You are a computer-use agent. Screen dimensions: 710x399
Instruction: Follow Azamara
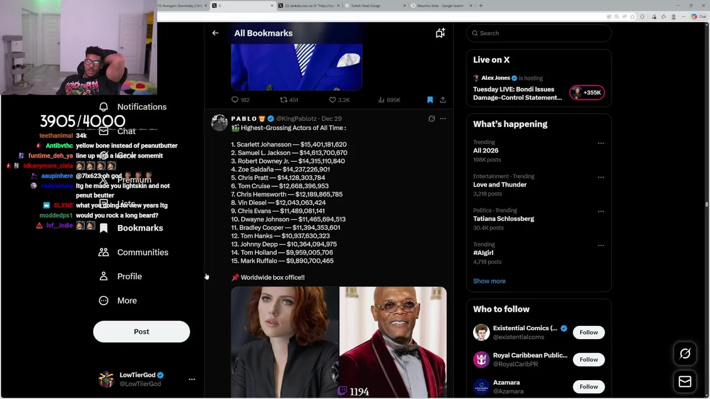[589, 387]
